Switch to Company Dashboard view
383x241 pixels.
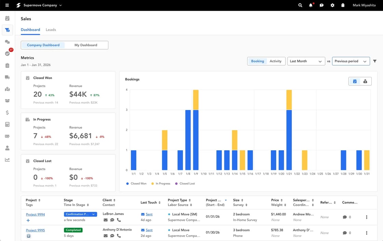(43, 45)
